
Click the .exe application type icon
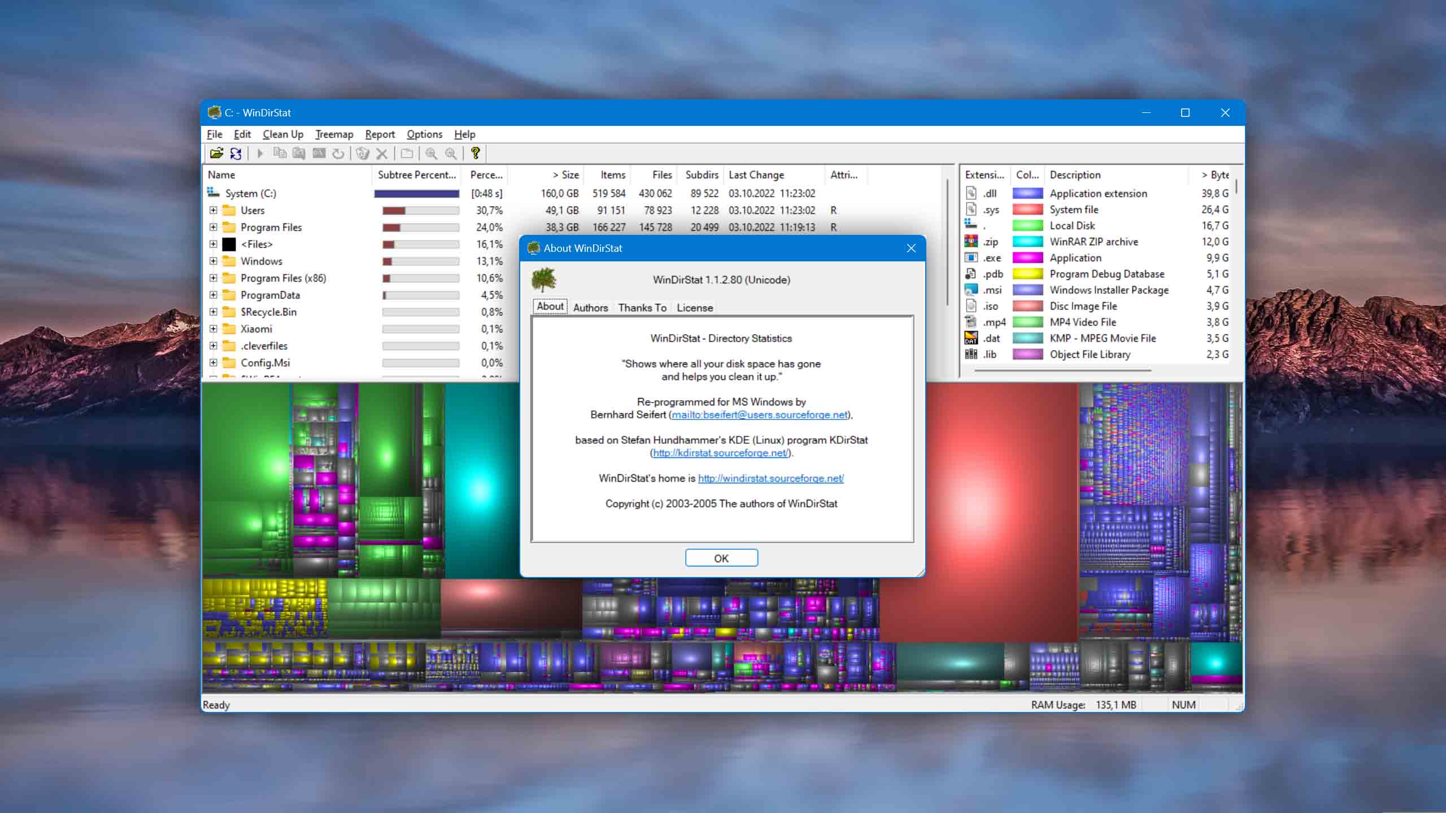pos(971,258)
